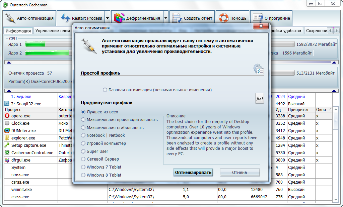Open the Управление памятью tab
The width and height of the screenshot is (343, 207).
point(54,31)
